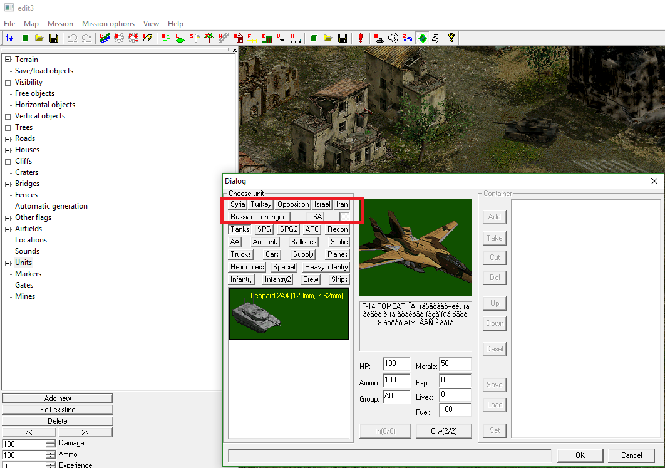
Task: Click the floppy disk icon beside the undo arrow
Action: 54,38
